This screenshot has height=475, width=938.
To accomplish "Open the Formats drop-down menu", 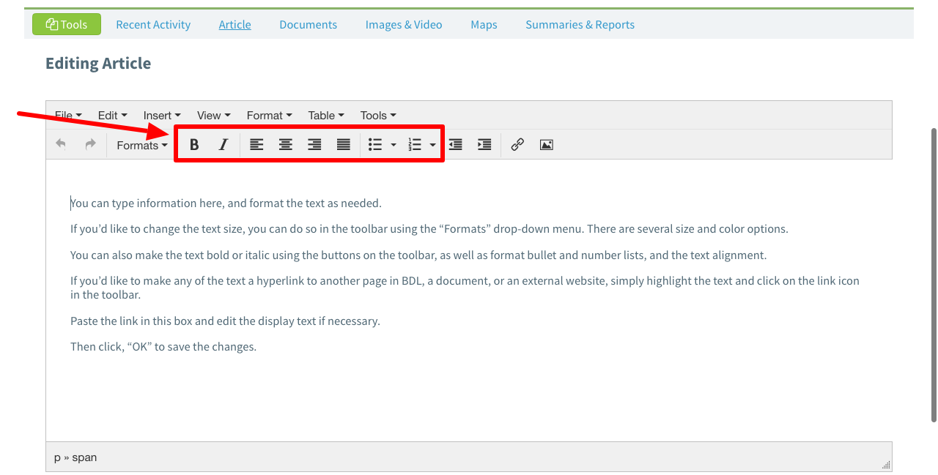I will point(141,145).
